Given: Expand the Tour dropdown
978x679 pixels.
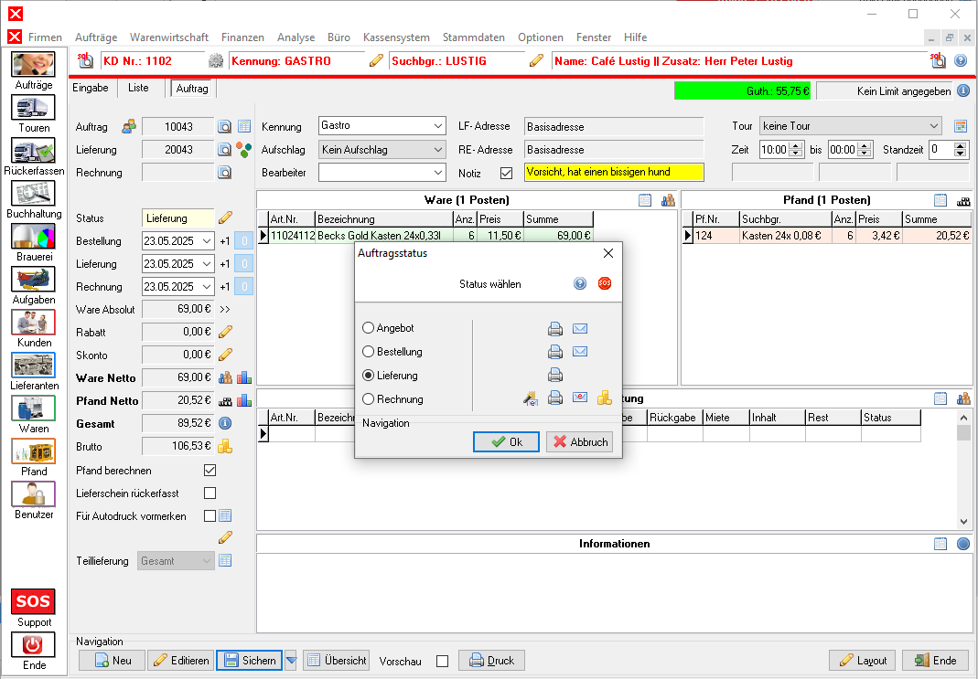Looking at the screenshot, I should point(933,126).
